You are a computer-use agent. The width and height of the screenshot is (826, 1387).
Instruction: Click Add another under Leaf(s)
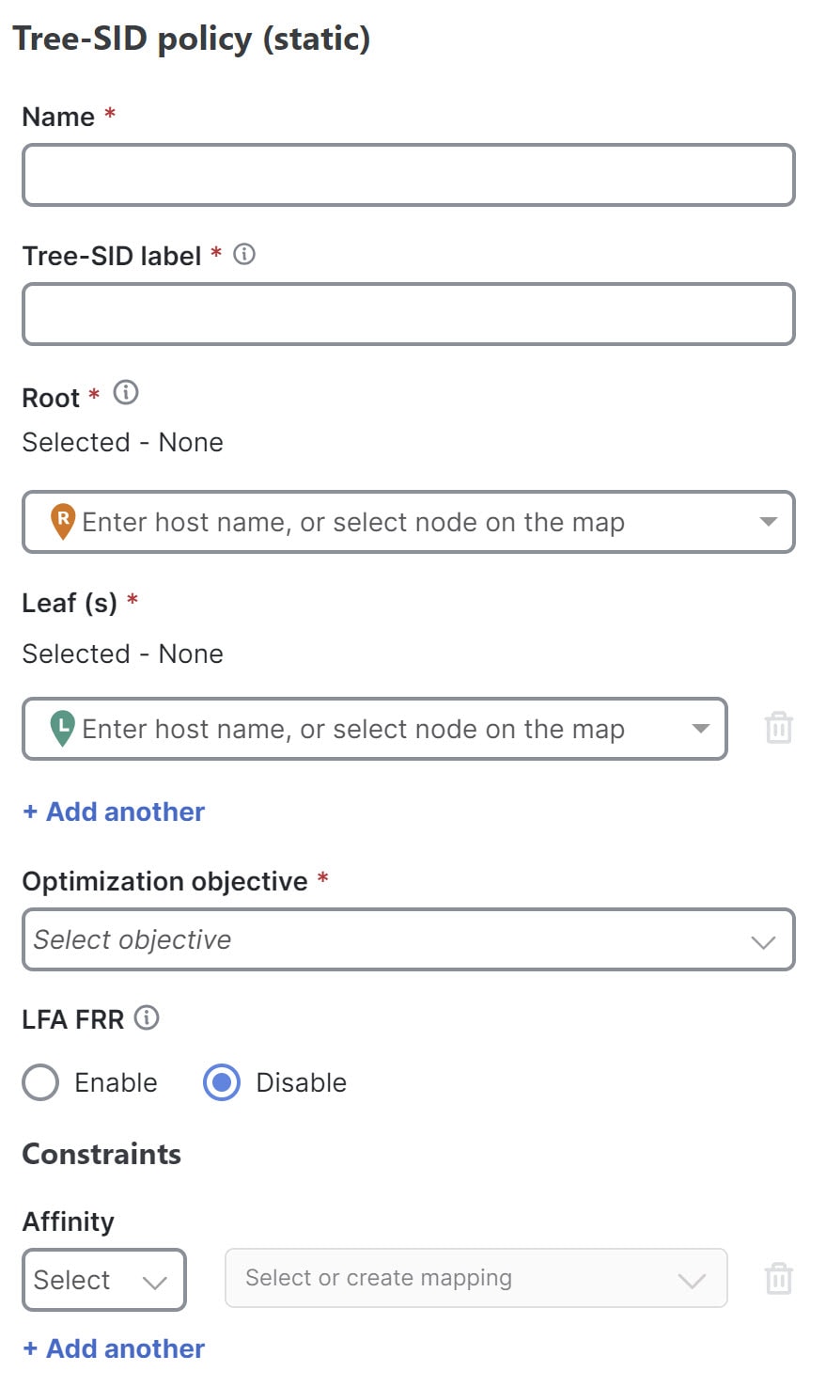click(114, 812)
